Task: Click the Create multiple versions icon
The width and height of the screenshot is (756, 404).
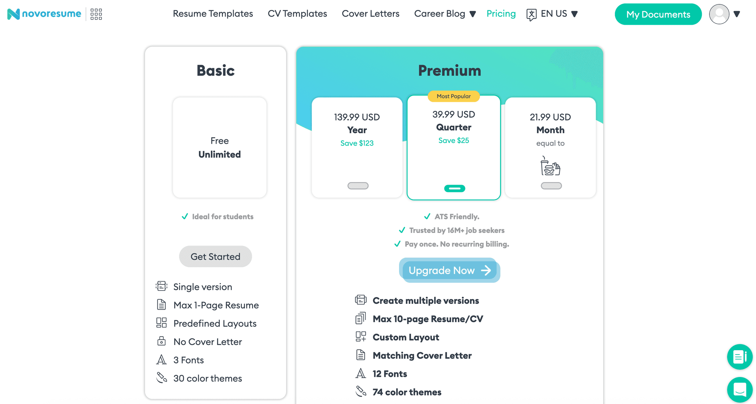Action: click(361, 300)
